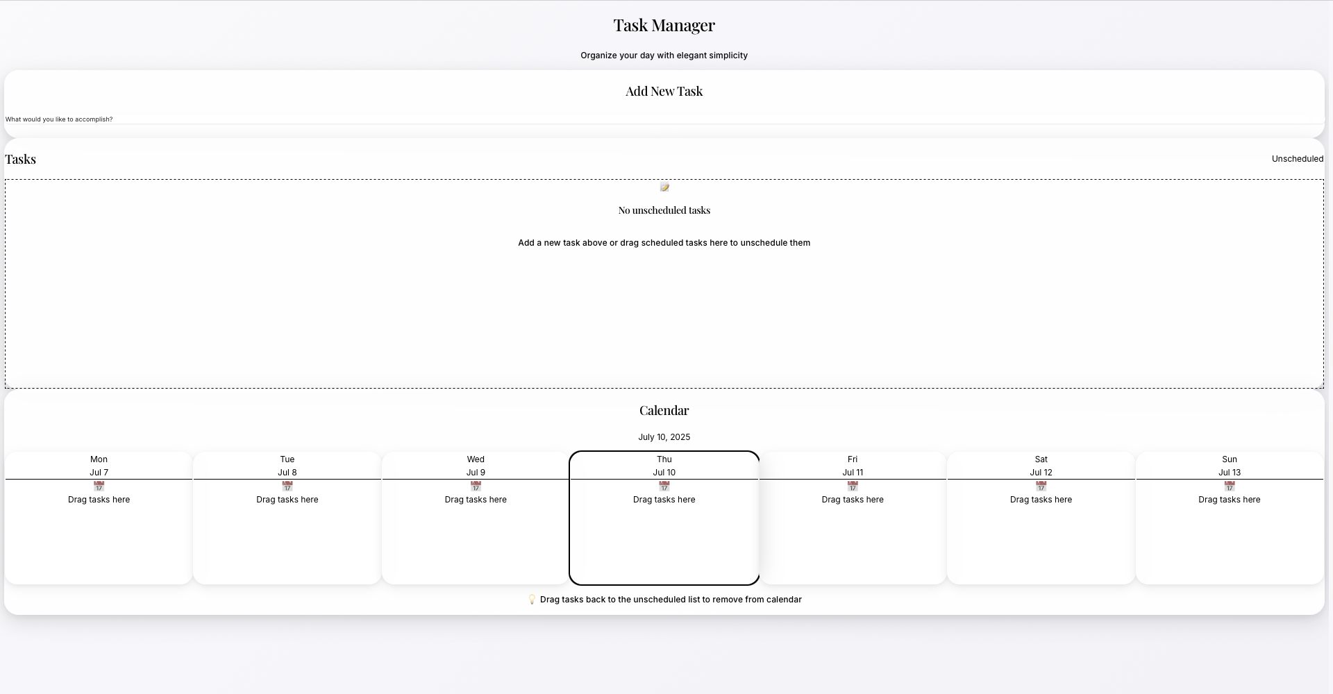Click the Jul 11 date text
Screen dimensions: 1333x694
coord(853,473)
